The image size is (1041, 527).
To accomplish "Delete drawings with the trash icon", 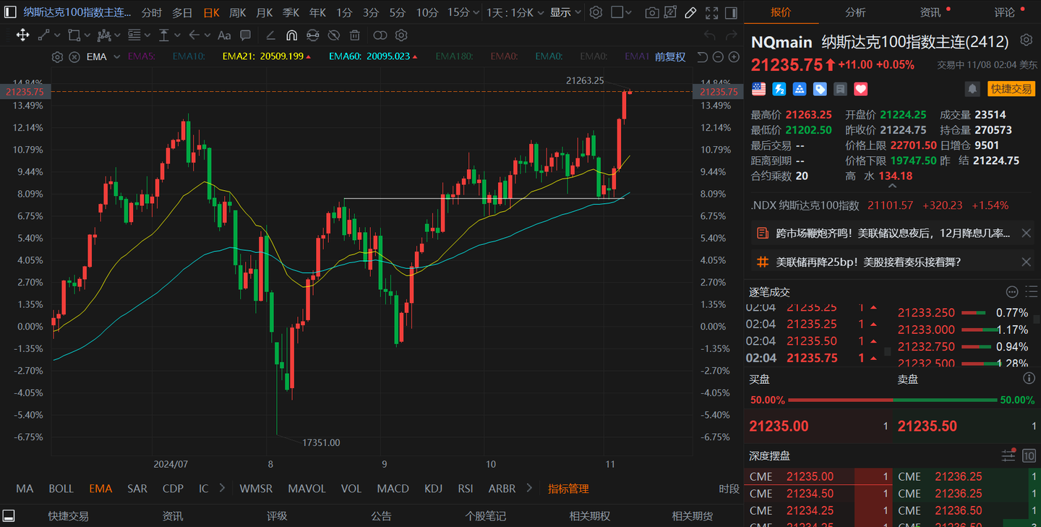I will [x=354, y=35].
